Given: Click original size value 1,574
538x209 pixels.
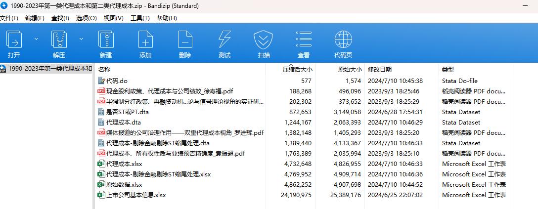Looking at the screenshot, I should tap(353, 81).
